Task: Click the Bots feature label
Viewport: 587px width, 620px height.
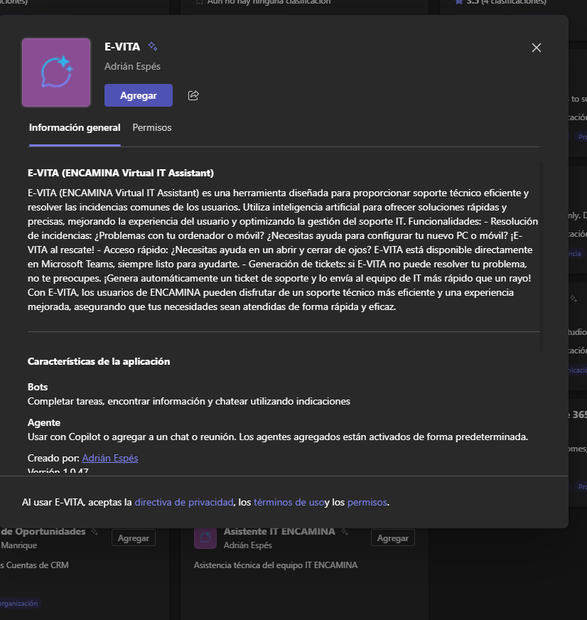Action: pos(38,387)
